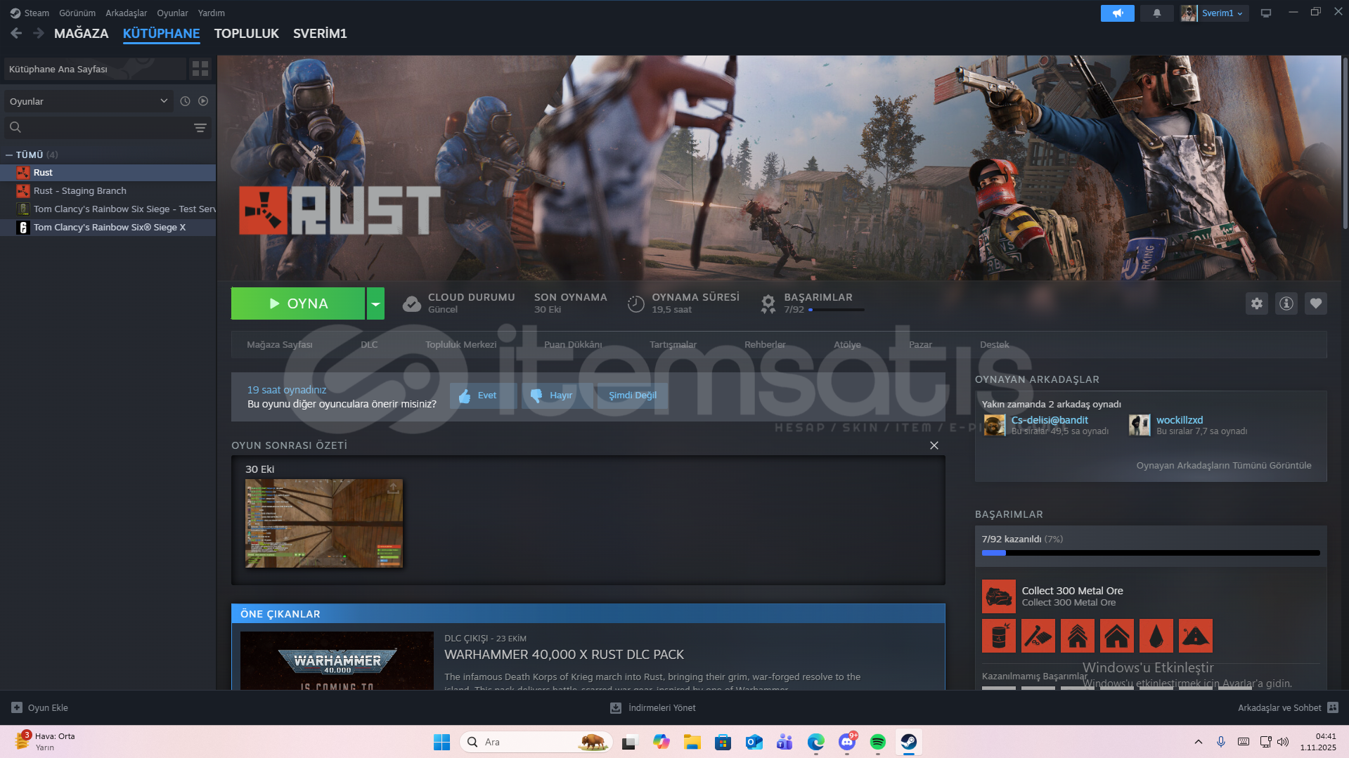Open İndirmeleri Yönet downloads manager
The width and height of the screenshot is (1349, 758).
click(653, 708)
